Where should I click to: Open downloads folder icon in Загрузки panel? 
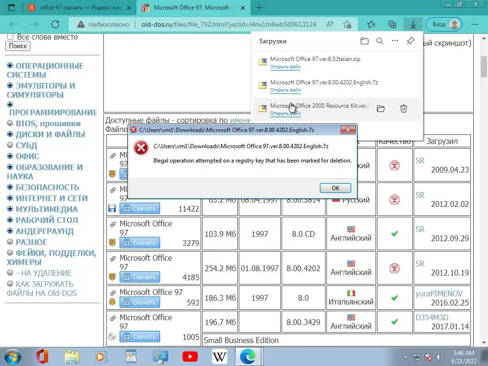365,41
